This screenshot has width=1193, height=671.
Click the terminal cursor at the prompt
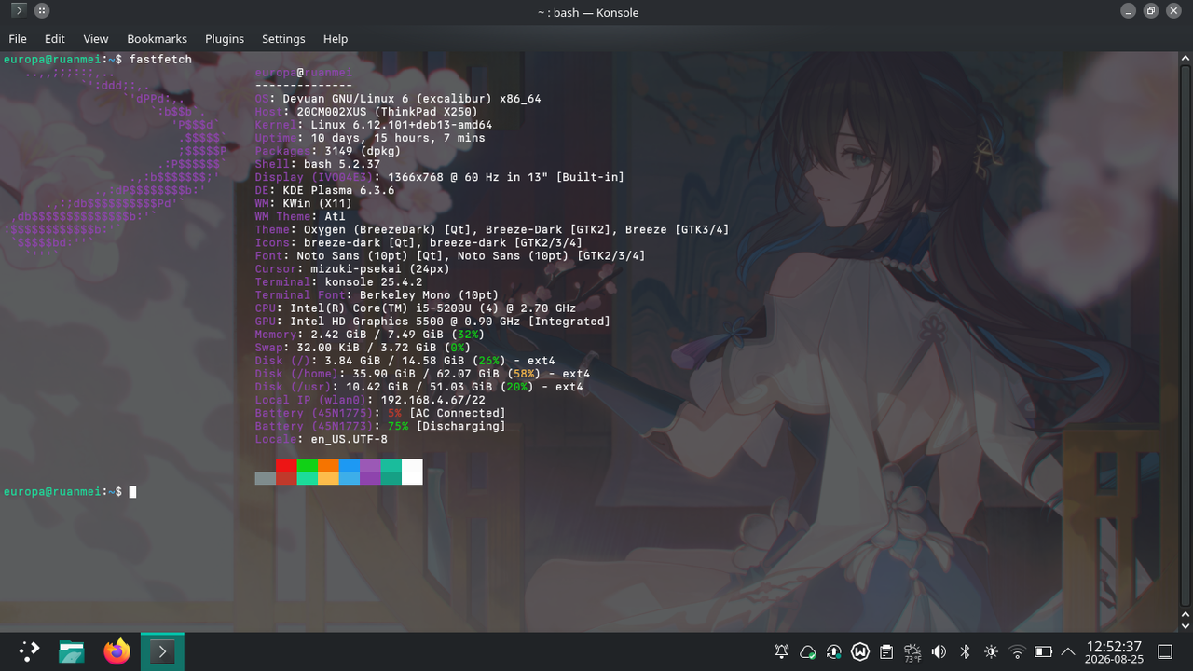[132, 491]
